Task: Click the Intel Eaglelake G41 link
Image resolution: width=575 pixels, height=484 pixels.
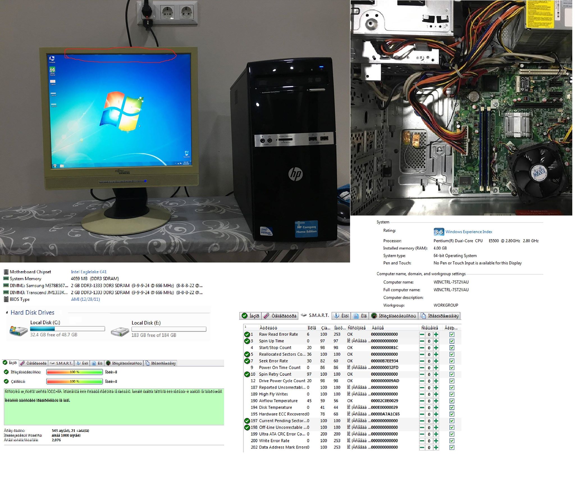Action: (x=88, y=272)
